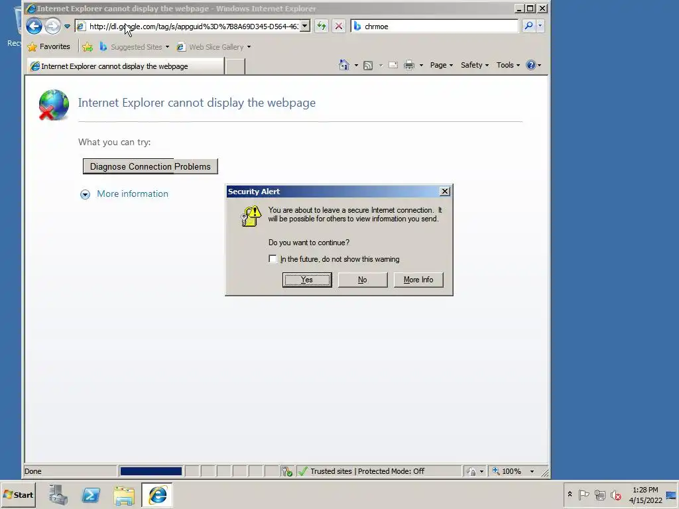Click the Bing search box containing chrmoe

coord(434,27)
